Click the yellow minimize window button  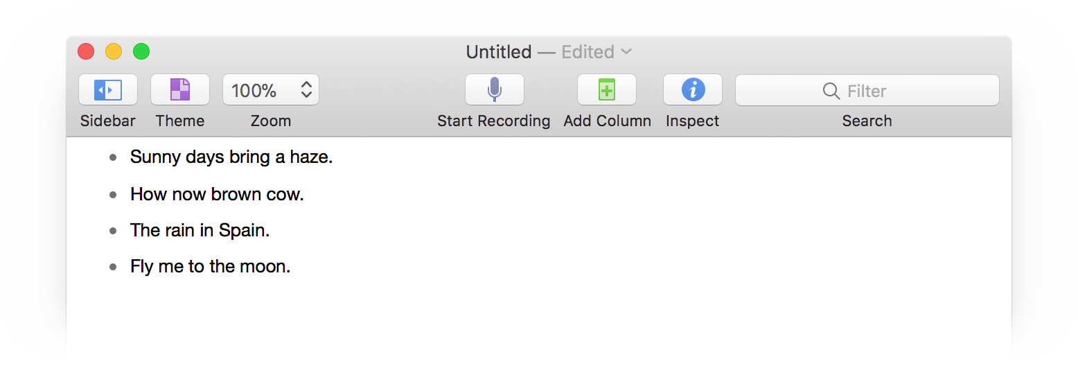click(114, 51)
